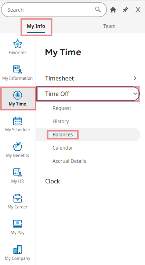Go to home via house icon
The width and height of the screenshot is (145, 265).
[113, 10]
